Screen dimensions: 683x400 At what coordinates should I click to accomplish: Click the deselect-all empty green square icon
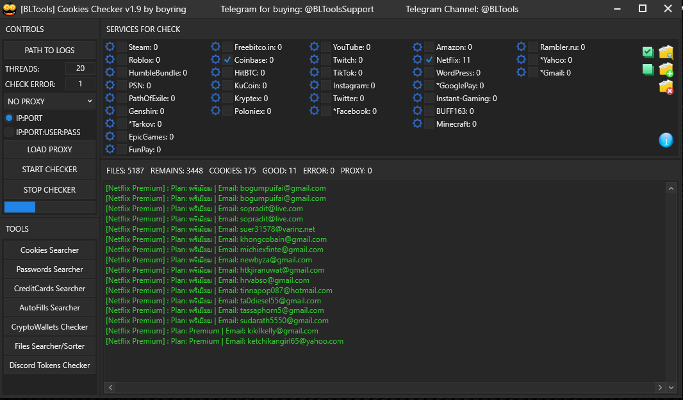pos(648,70)
